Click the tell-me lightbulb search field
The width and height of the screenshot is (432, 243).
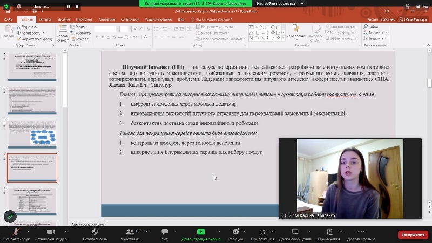(211, 19)
